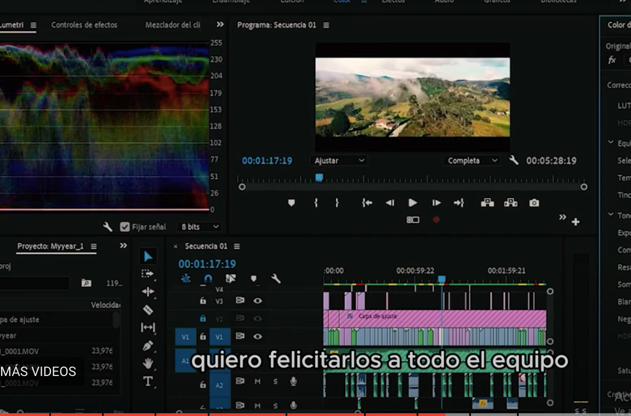This screenshot has width=631, height=416.
Task: Mute the A2 audio track
Action: [x=257, y=381]
